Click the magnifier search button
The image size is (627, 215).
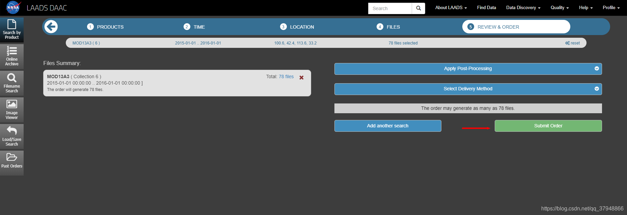pos(418,8)
